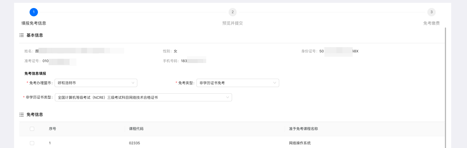The width and height of the screenshot is (467, 148).
Task: Click the vertical scrollbar on the right
Action: coord(445,86)
